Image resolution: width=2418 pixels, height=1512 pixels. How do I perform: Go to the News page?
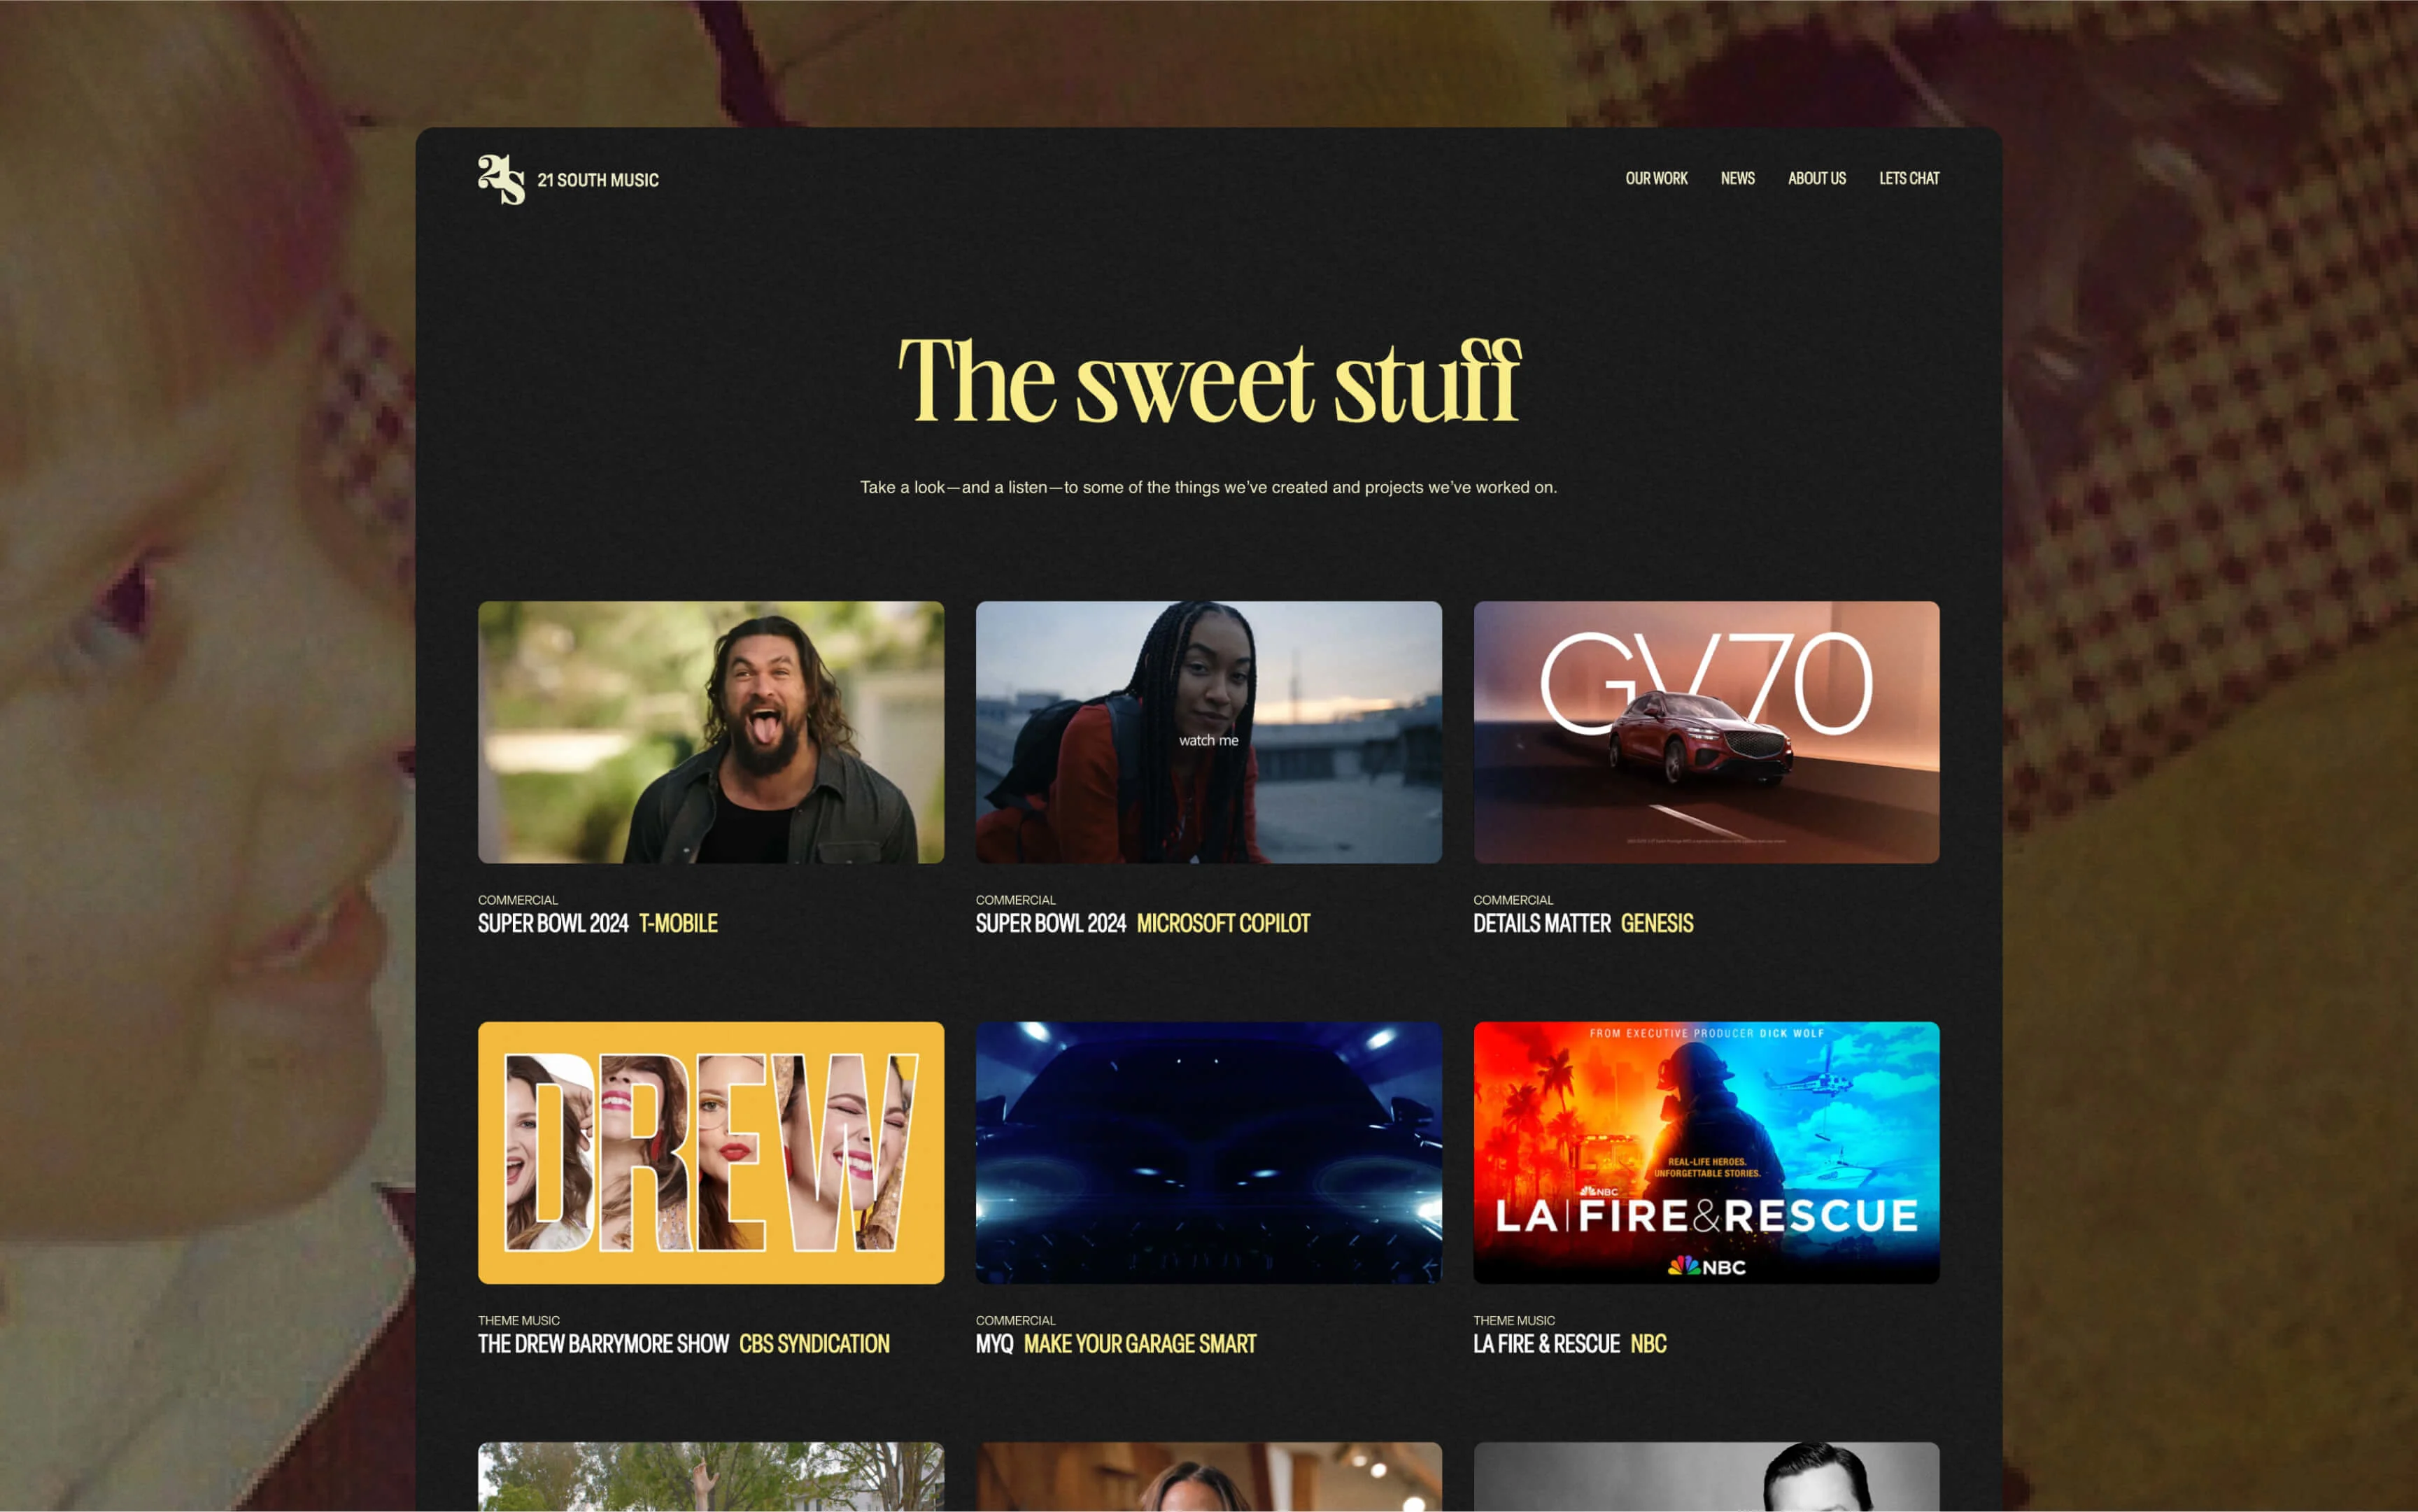coord(1737,178)
